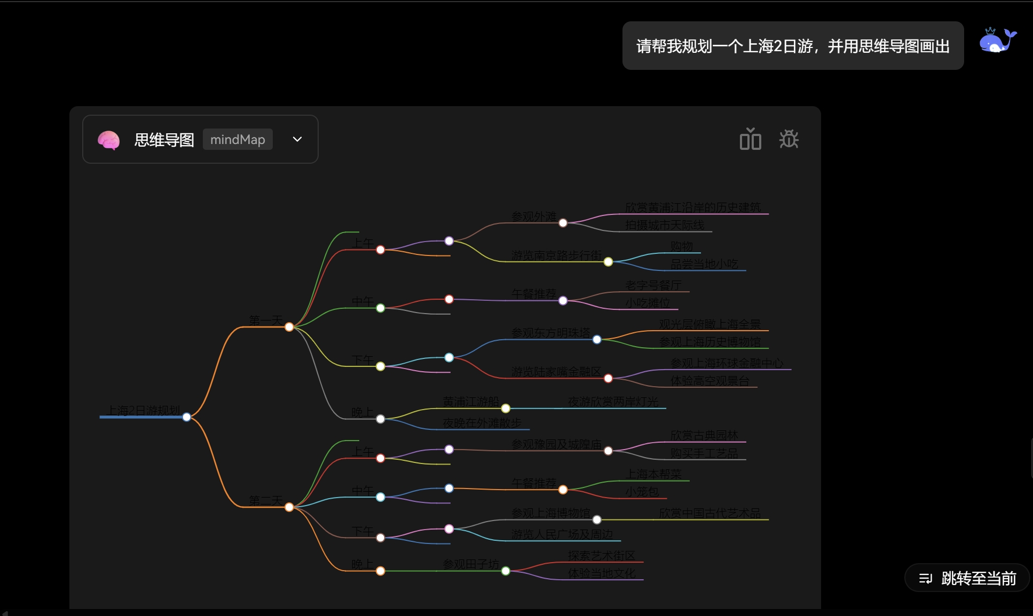Collapse the 第二天 branch node
This screenshot has height=616, width=1033.
tap(289, 507)
